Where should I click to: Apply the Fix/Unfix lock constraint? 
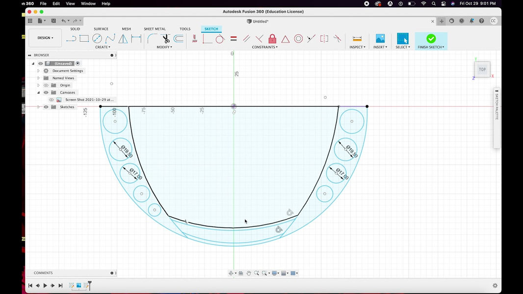click(272, 39)
